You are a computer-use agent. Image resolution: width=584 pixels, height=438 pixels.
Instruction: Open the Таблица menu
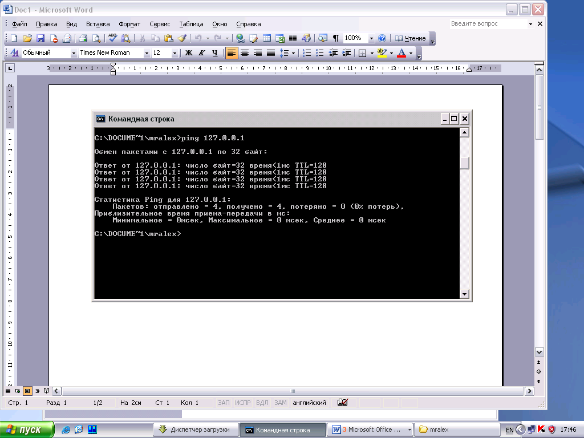click(x=191, y=24)
